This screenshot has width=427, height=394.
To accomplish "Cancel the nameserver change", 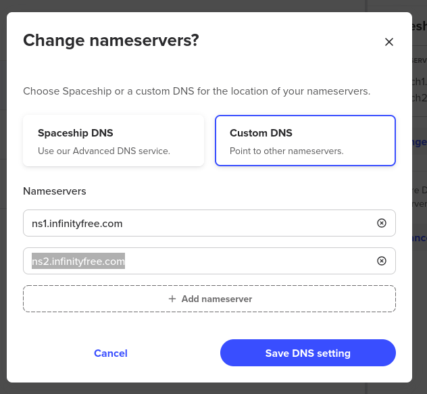I will pos(111,353).
